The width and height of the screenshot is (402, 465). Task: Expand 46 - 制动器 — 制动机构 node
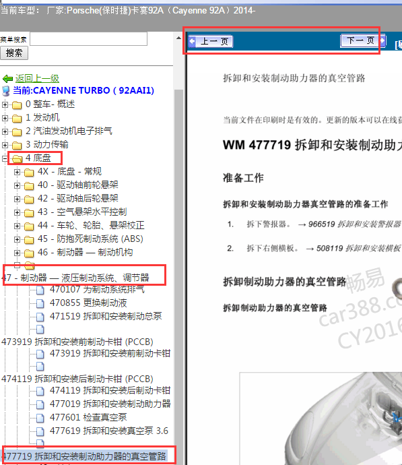pos(18,253)
